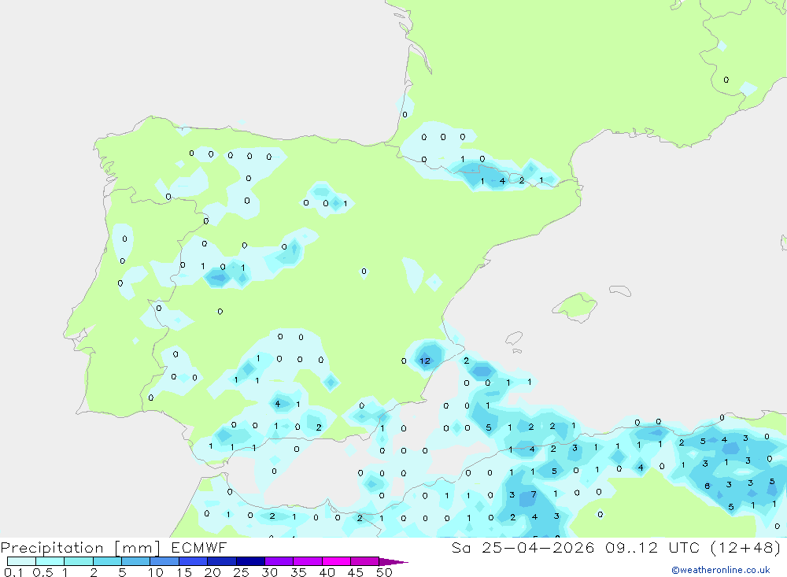Click the legend label '15'
787x577 pixels.
click(184, 572)
